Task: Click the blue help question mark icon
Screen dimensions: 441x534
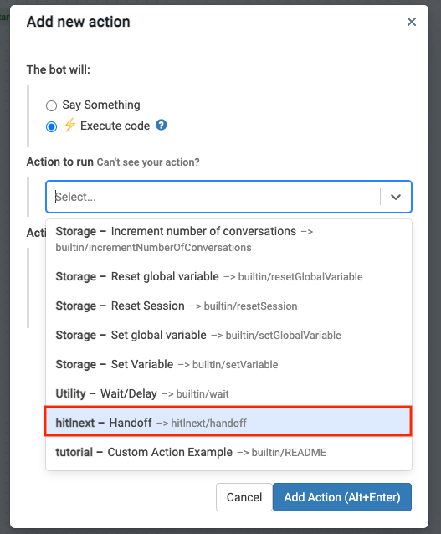Action: [161, 125]
